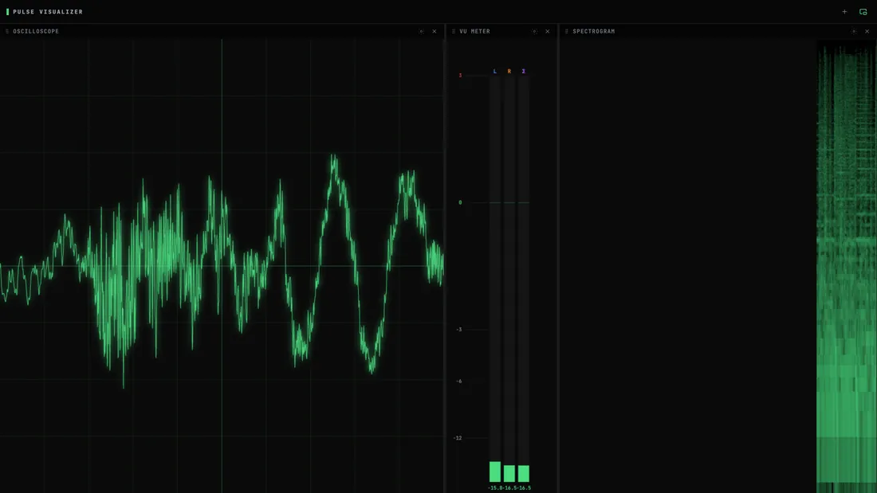Click the Spectrogram panel title
Screen dimensions: 877x493
593,31
